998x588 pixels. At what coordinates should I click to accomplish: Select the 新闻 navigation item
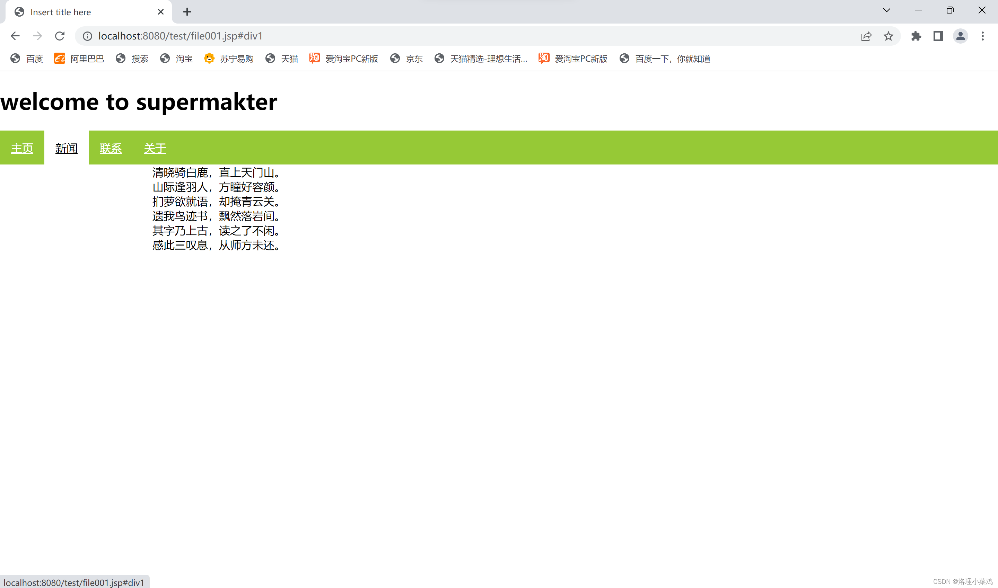66,148
